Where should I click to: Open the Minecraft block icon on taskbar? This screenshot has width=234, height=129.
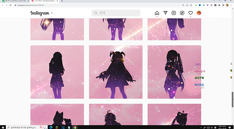pyautogui.click(x=57, y=128)
